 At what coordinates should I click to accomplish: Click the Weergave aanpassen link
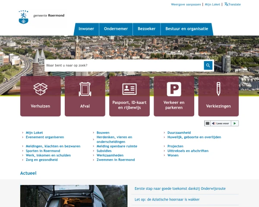(x=186, y=4)
